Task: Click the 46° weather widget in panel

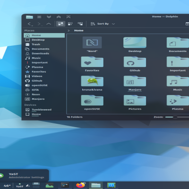Action: point(7,186)
